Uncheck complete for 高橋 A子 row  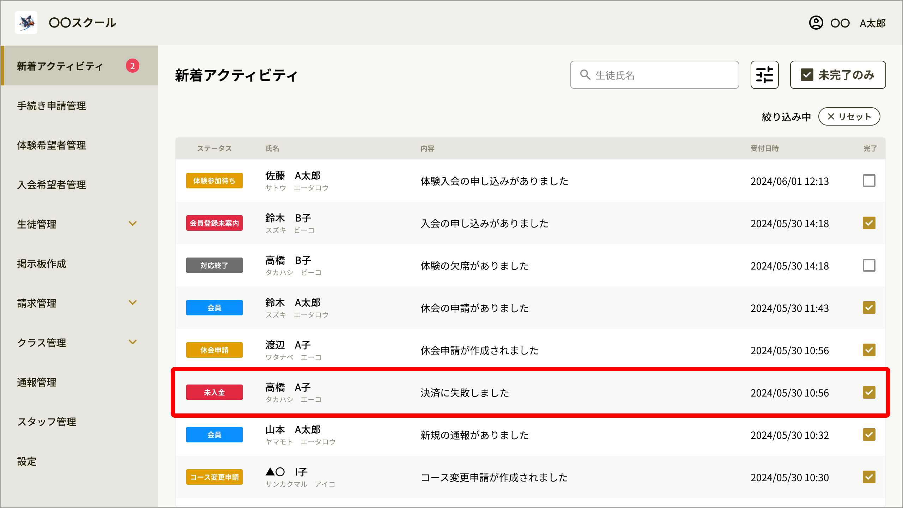869,392
